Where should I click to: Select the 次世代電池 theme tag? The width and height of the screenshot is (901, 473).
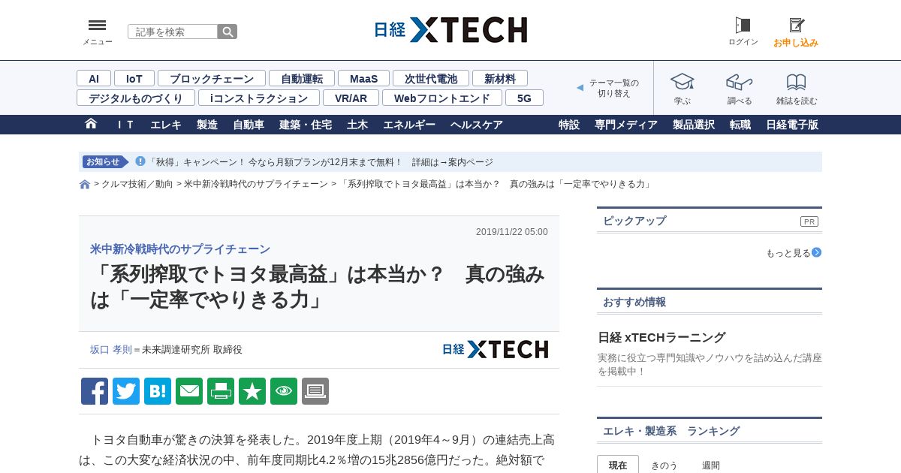431,78
